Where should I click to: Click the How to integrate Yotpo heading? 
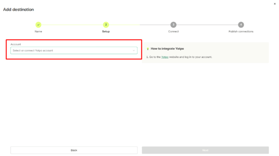(167, 48)
